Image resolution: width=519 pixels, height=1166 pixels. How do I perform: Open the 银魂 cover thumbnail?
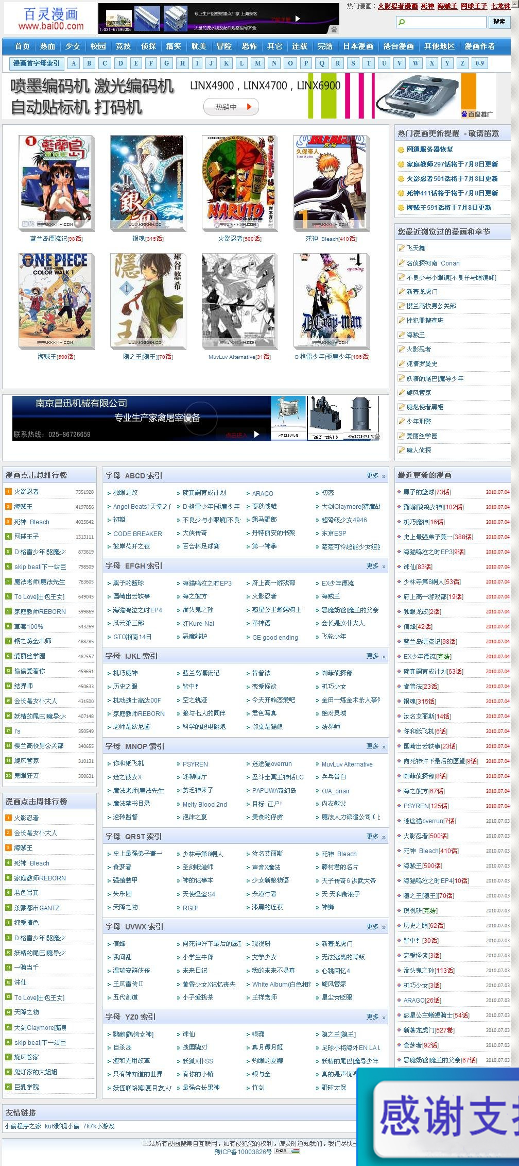(x=147, y=183)
